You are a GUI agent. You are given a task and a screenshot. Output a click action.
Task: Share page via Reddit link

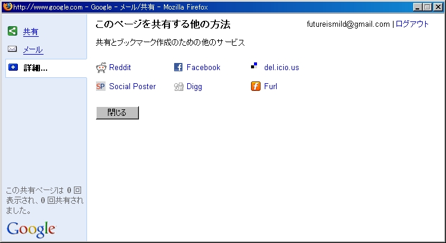pyautogui.click(x=120, y=68)
